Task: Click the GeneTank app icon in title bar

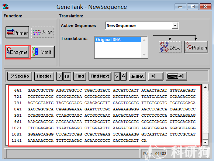Action: click(x=6, y=7)
